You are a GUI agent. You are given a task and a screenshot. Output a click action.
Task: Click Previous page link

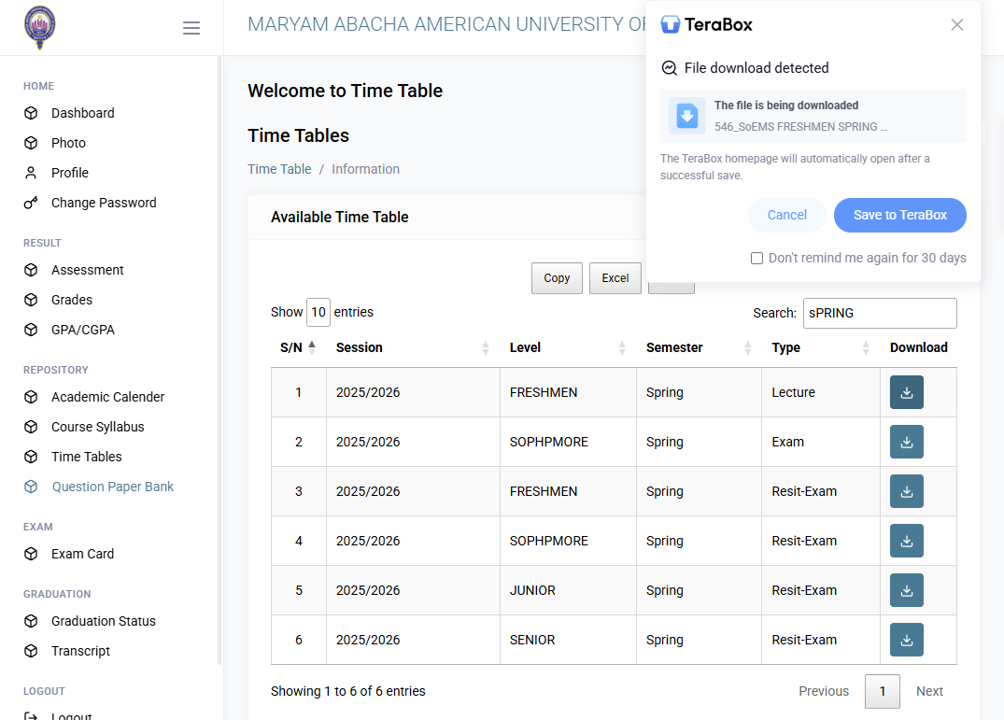click(824, 691)
